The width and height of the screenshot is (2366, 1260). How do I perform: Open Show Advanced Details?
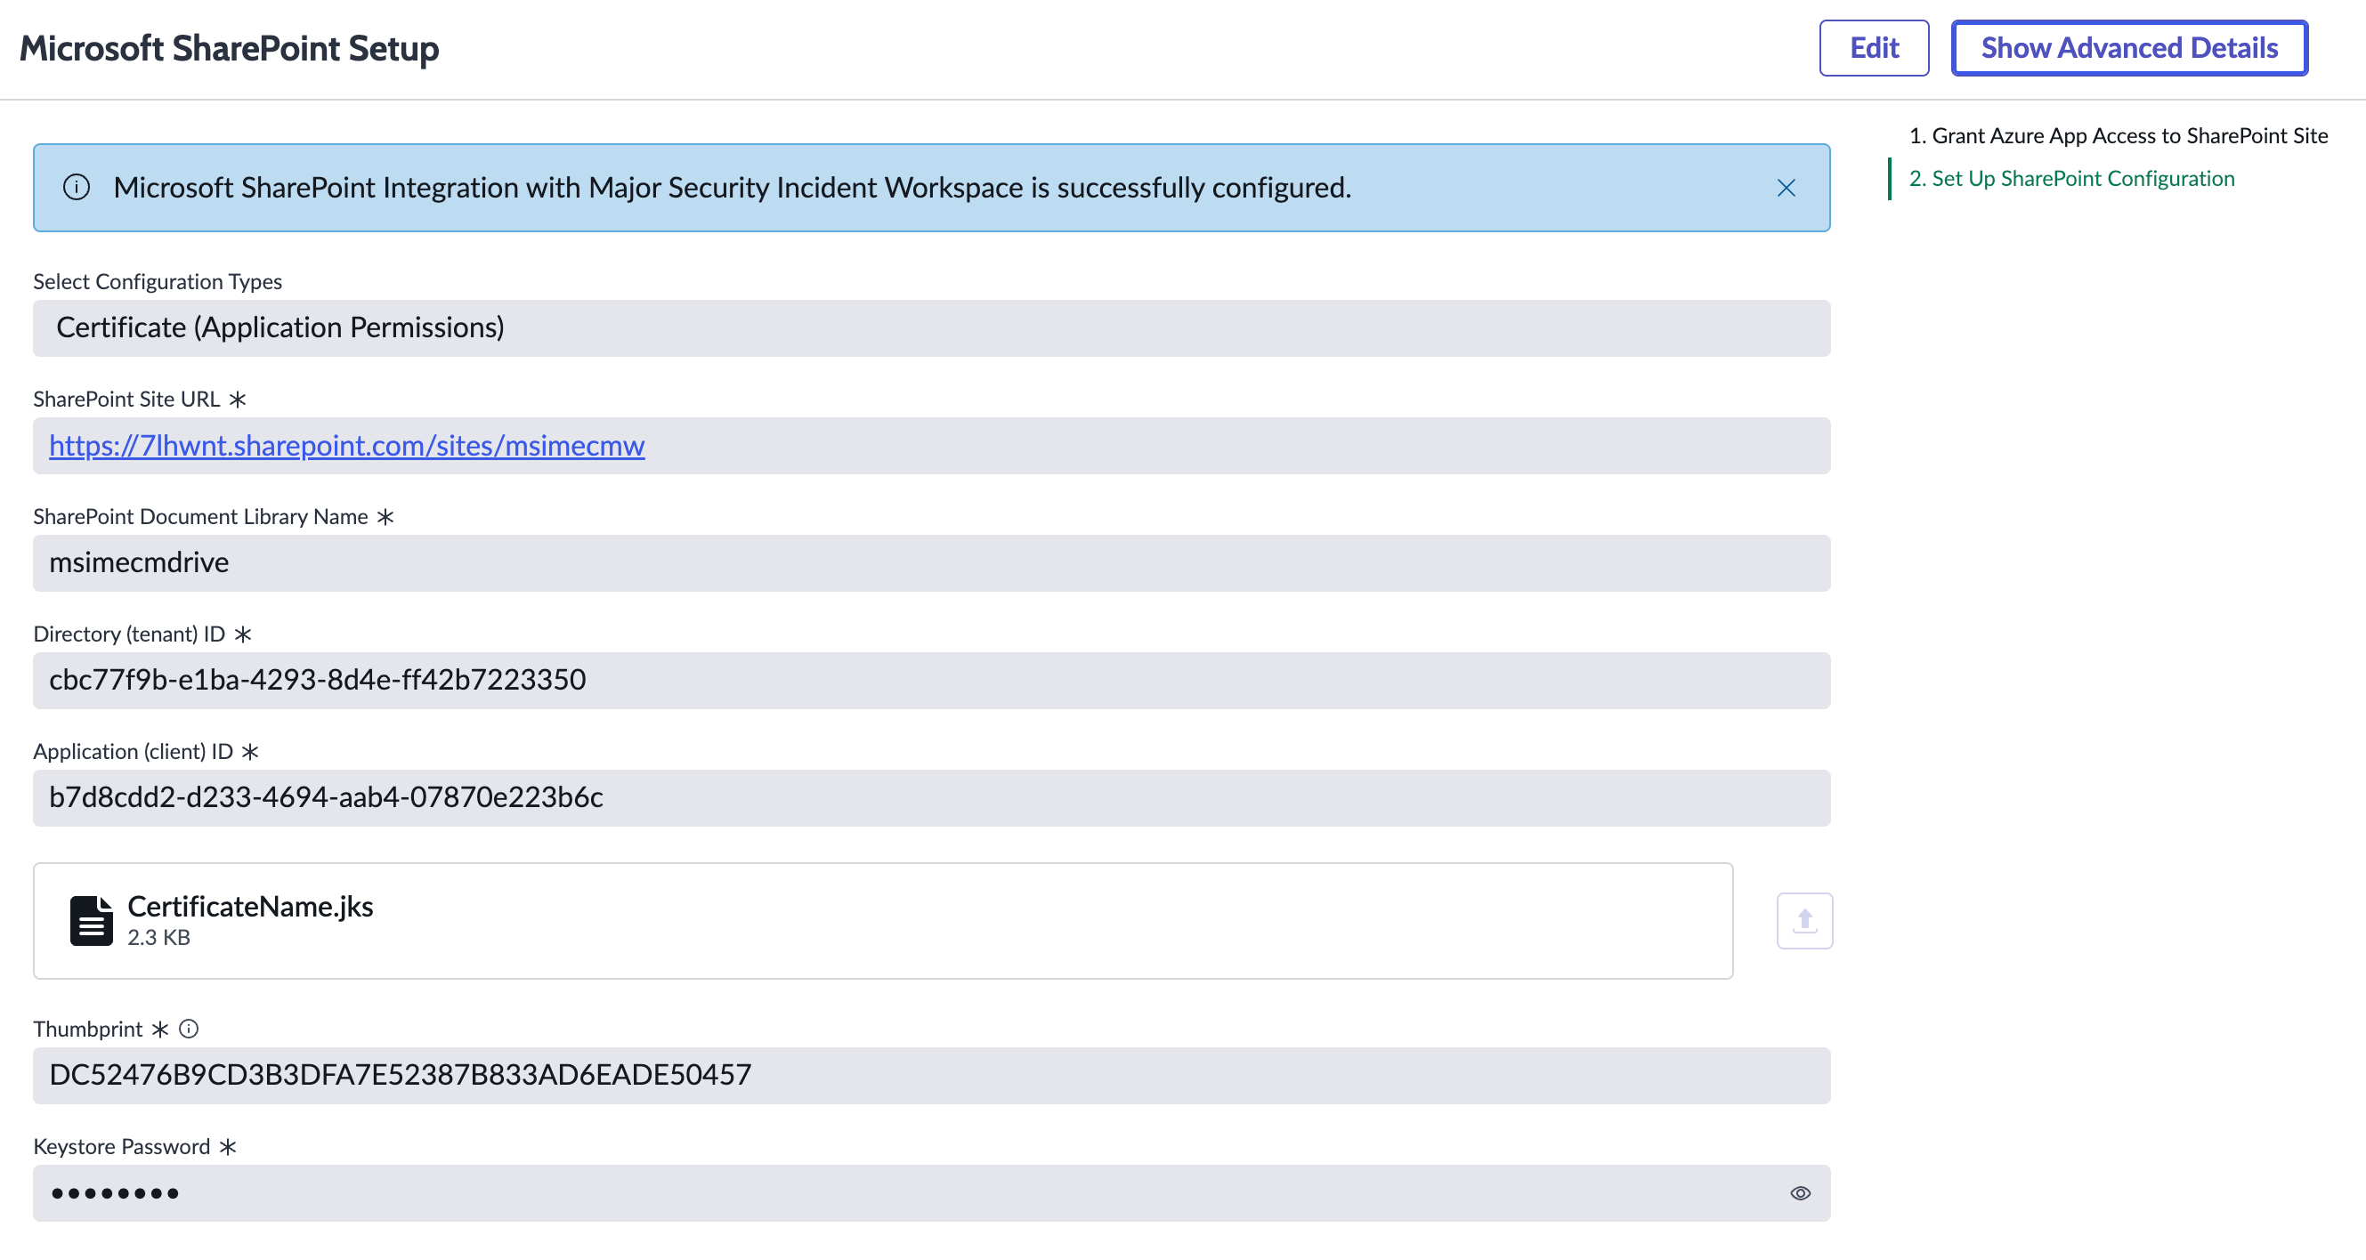(x=2129, y=48)
